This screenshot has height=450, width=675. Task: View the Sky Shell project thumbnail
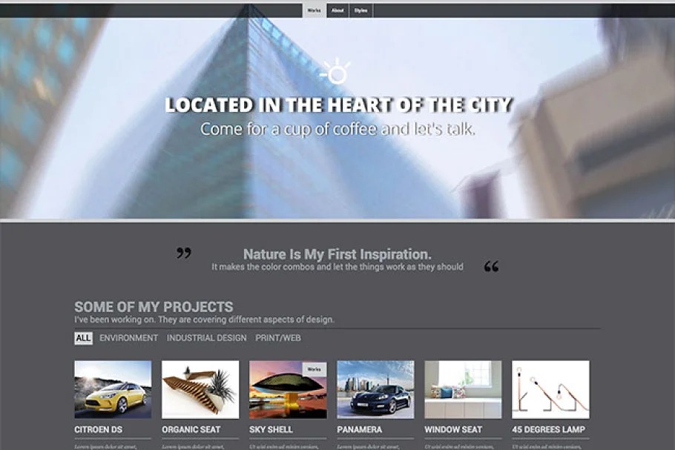[x=288, y=389]
